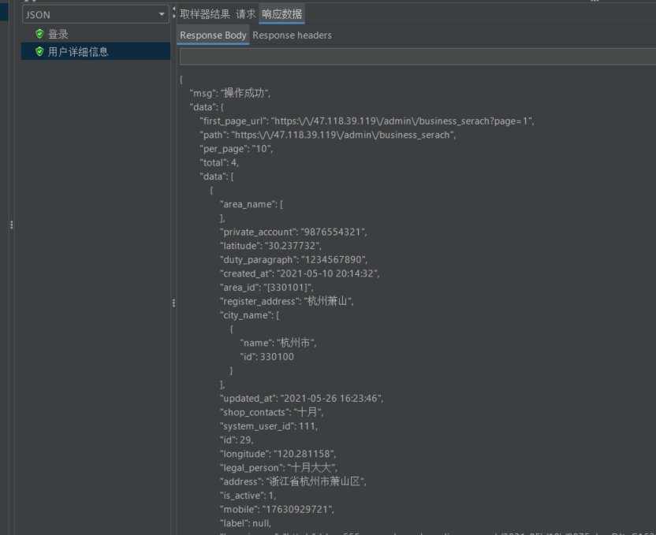Click the left edge splitter handle dots

pos(12,225)
